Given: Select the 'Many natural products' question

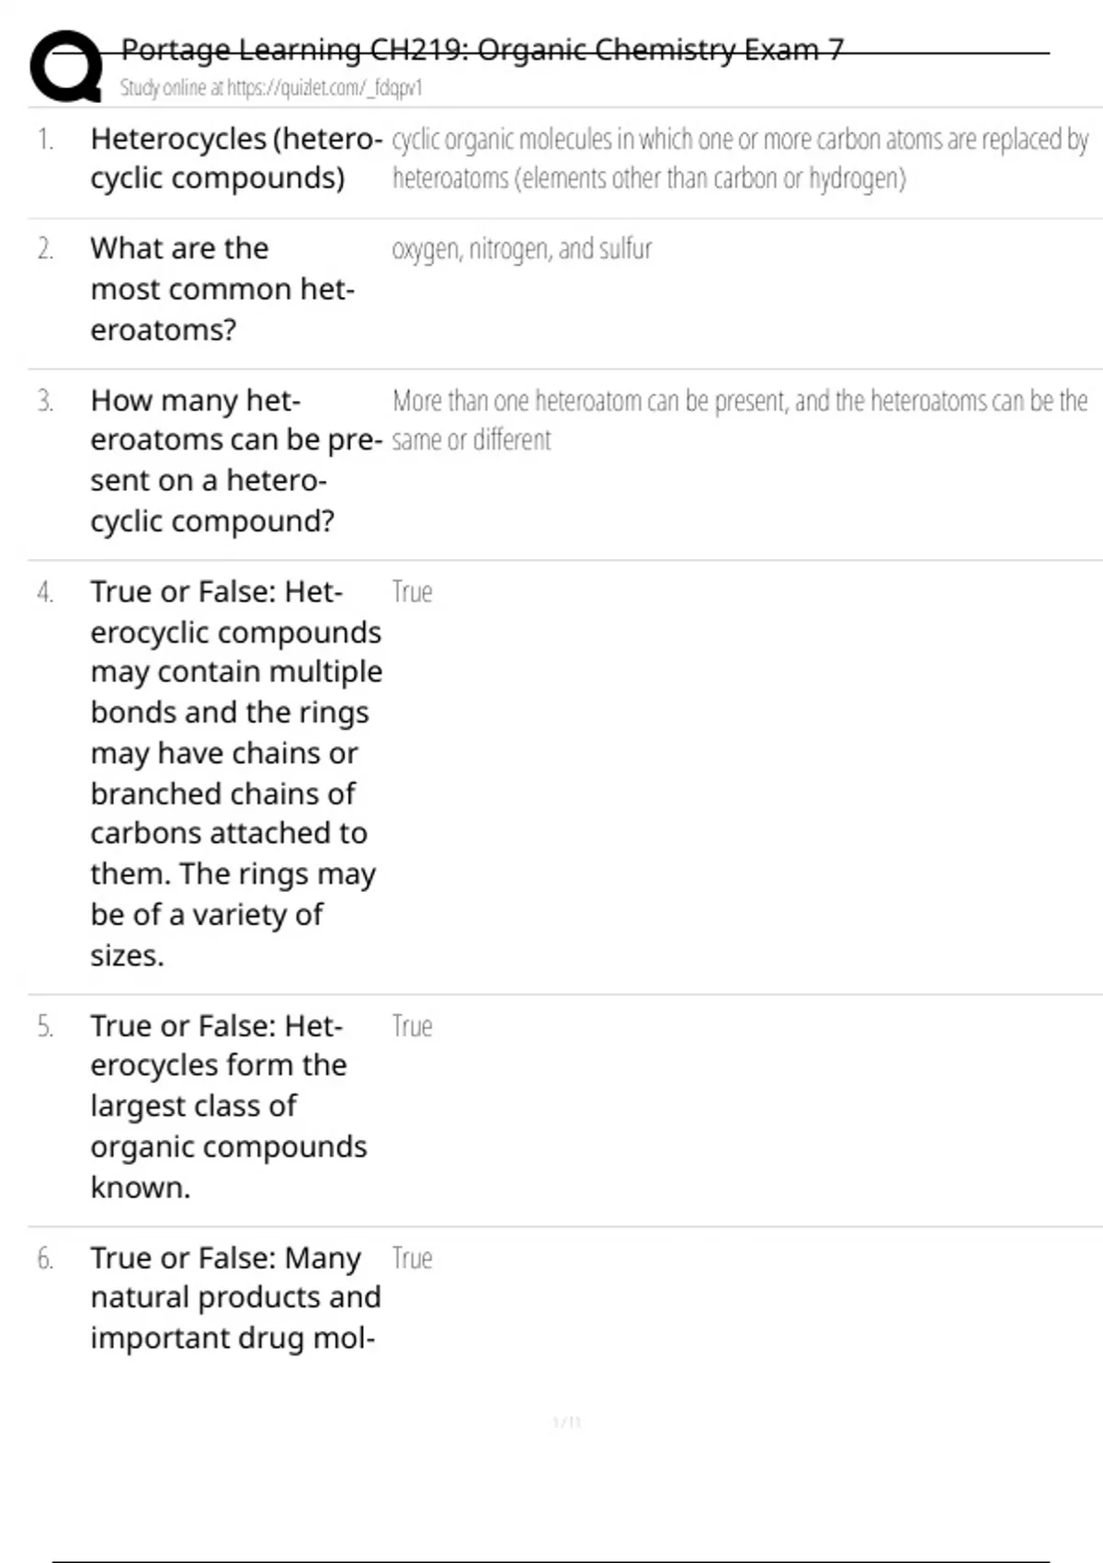Looking at the screenshot, I should pyautogui.click(x=235, y=1297).
